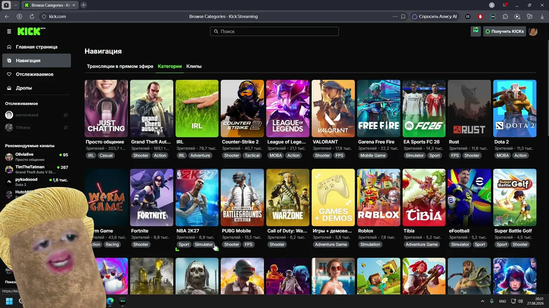Click the Garena Free Fire title
Screen dimensions: 549x308
[376, 142]
